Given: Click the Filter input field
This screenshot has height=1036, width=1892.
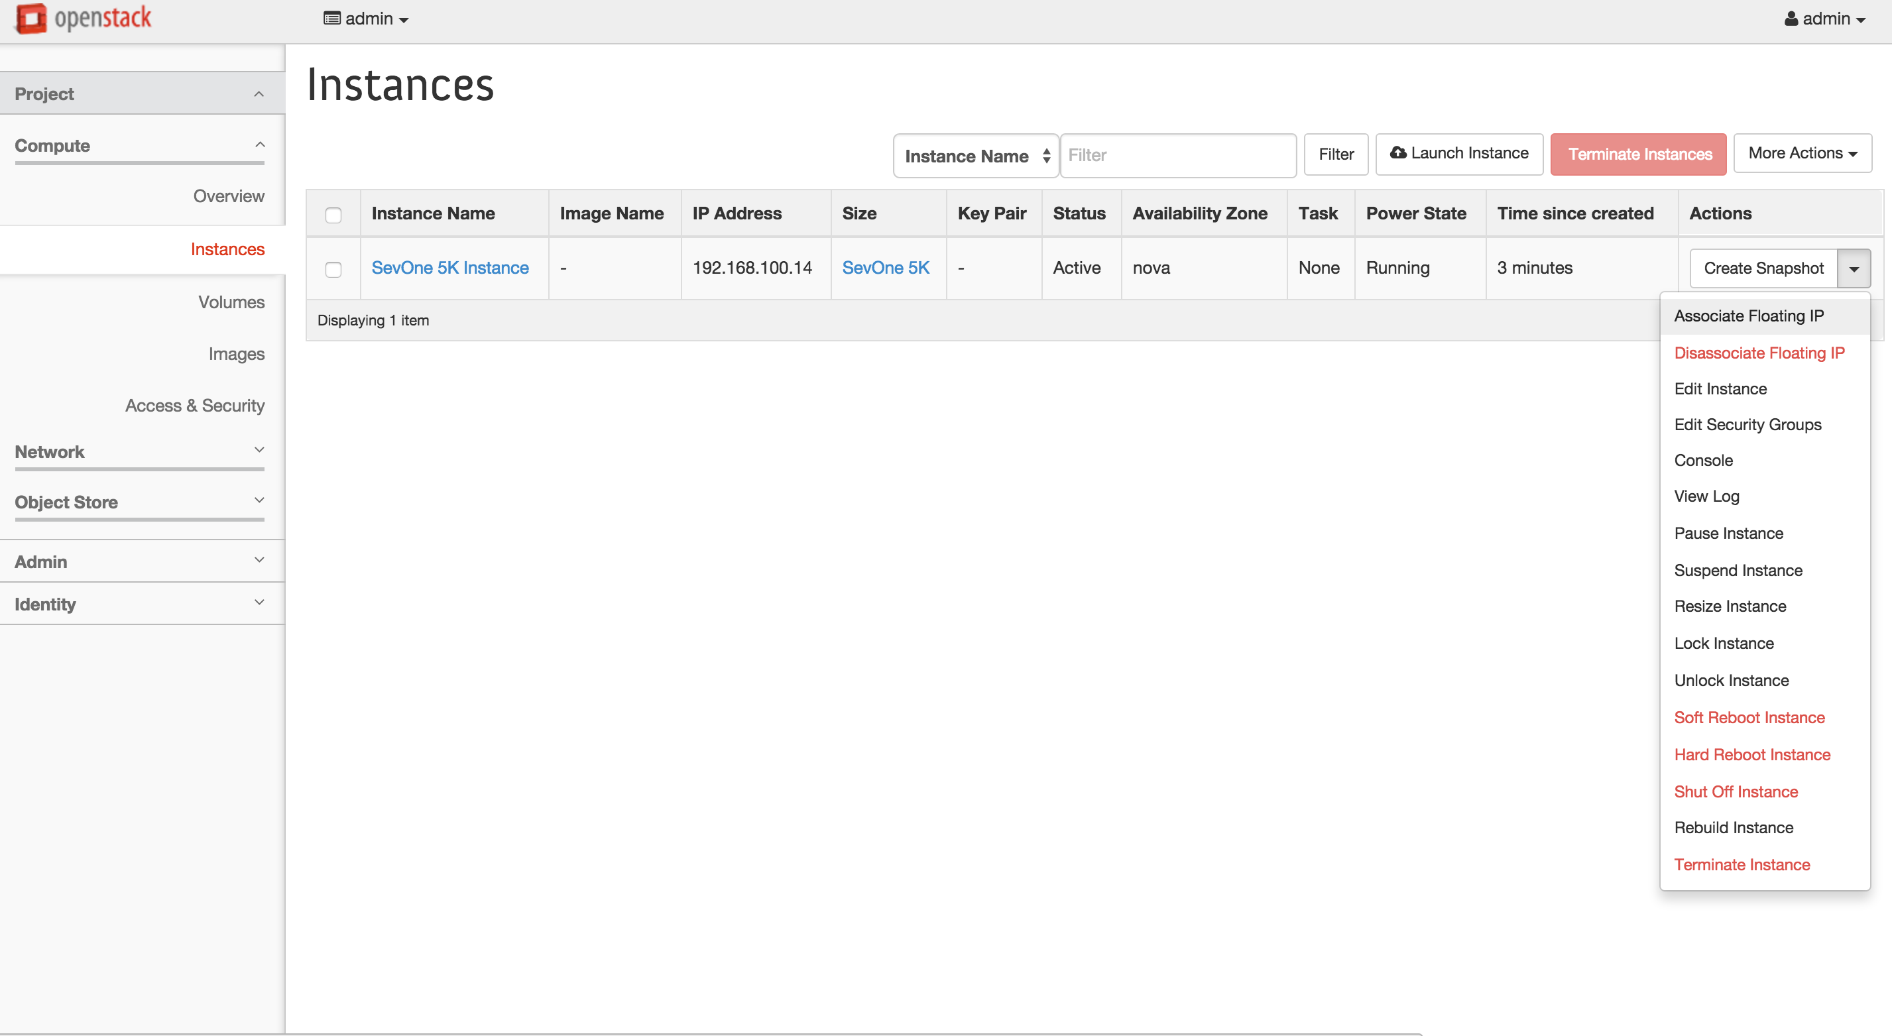Looking at the screenshot, I should pos(1175,154).
